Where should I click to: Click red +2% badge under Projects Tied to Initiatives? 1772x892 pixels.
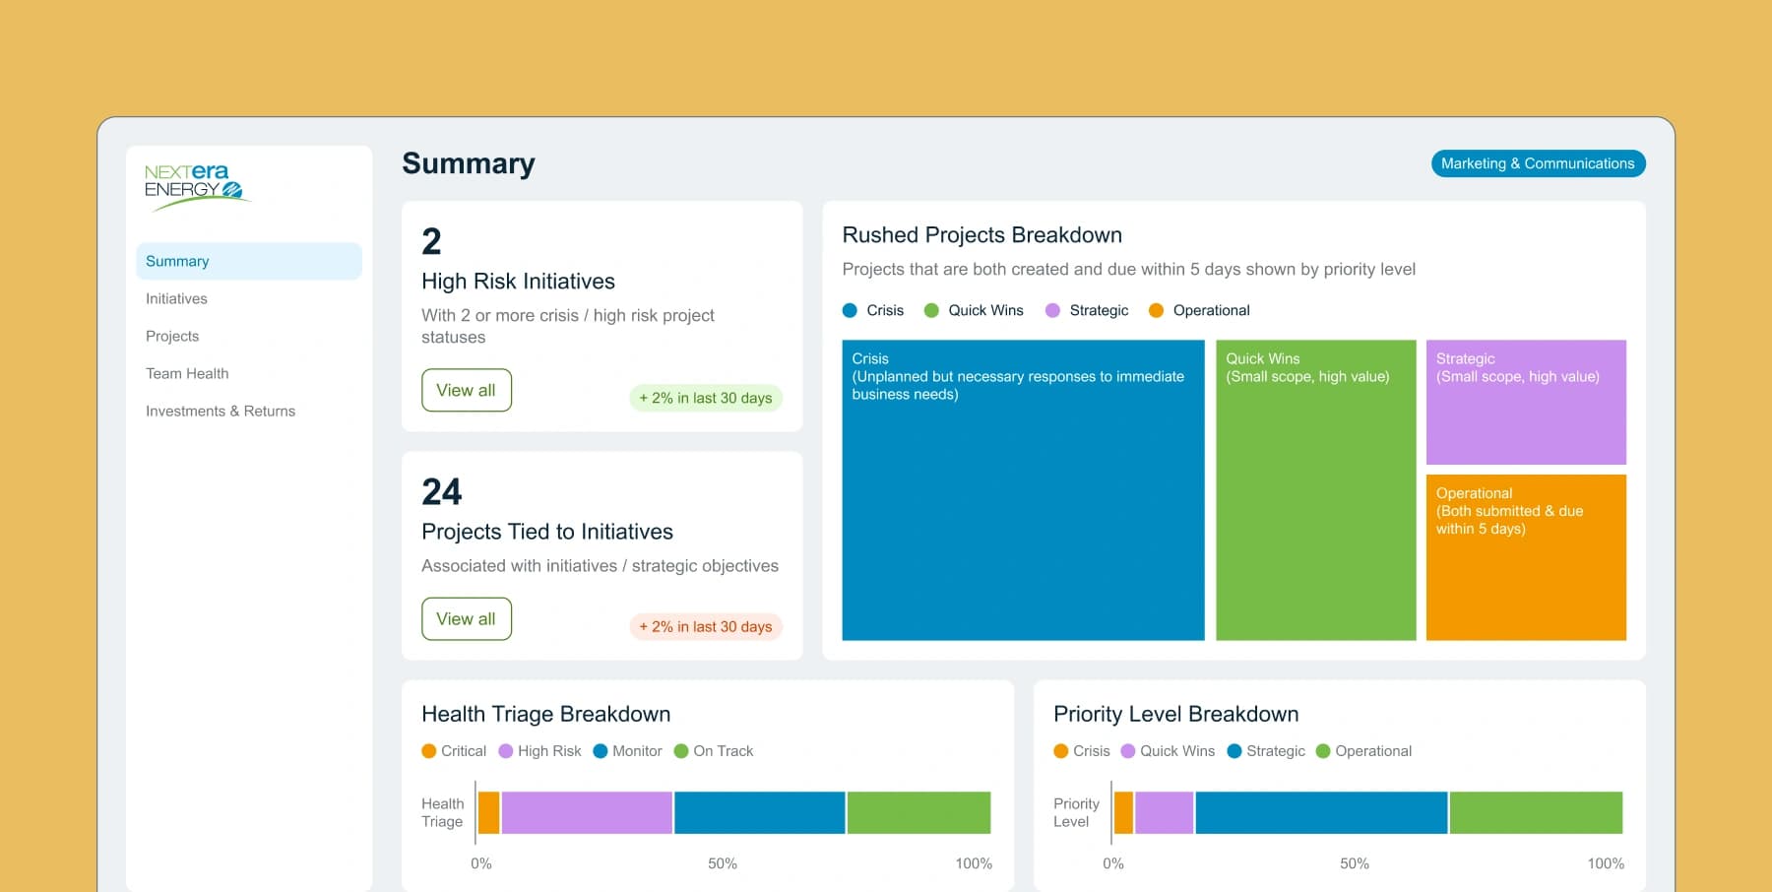706,626
